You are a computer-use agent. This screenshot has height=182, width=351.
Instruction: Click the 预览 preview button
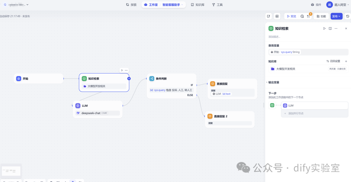point(291,16)
